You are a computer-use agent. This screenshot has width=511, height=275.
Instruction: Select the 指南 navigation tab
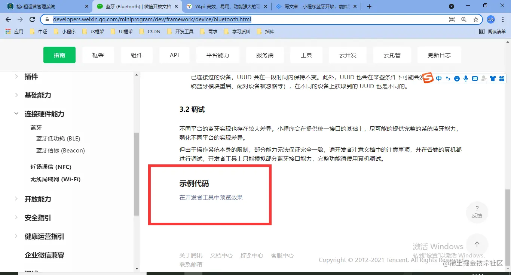pyautogui.click(x=59, y=55)
